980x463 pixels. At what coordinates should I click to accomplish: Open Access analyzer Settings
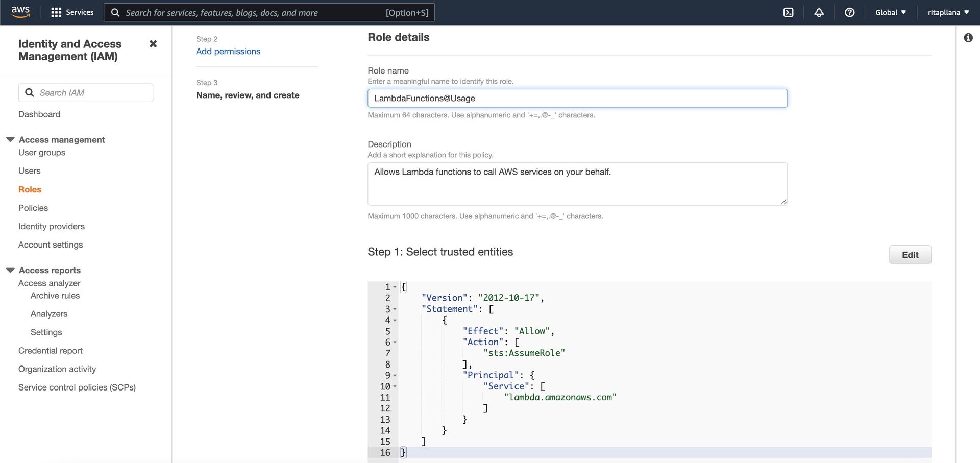pos(46,332)
